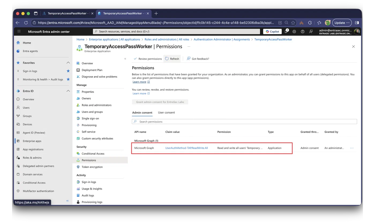Open admin account profile avatar
The width and height of the screenshot is (375, 223).
[357, 32]
